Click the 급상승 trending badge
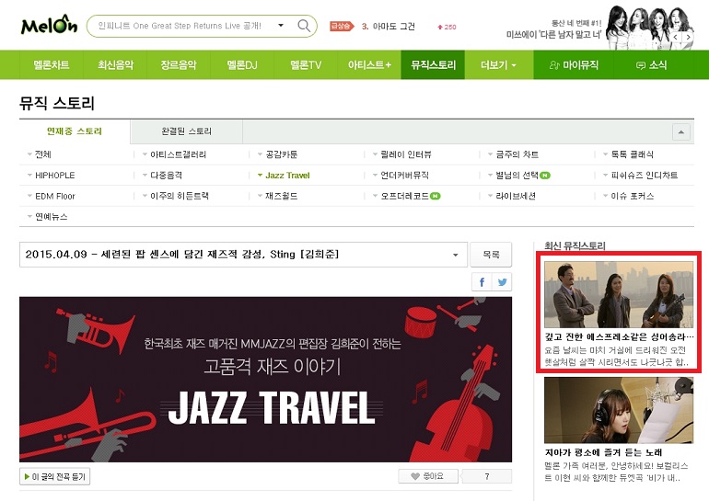Viewport: 709px width, 501px height. (342, 26)
